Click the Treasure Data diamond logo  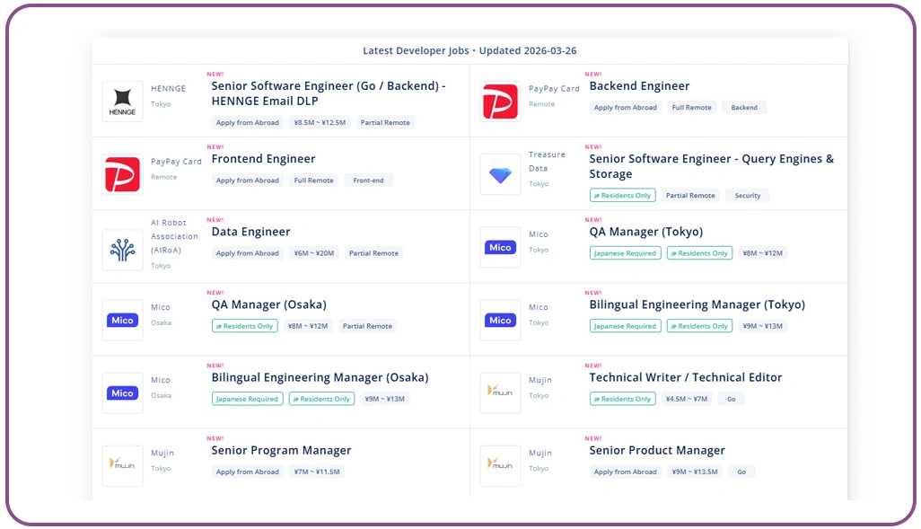[500, 174]
